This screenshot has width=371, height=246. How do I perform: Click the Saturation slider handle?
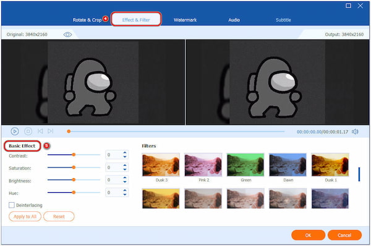(74, 168)
